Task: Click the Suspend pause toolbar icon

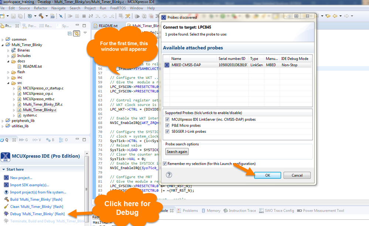Action: (77, 16)
